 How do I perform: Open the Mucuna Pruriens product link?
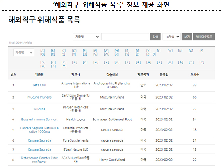coord(39,97)
